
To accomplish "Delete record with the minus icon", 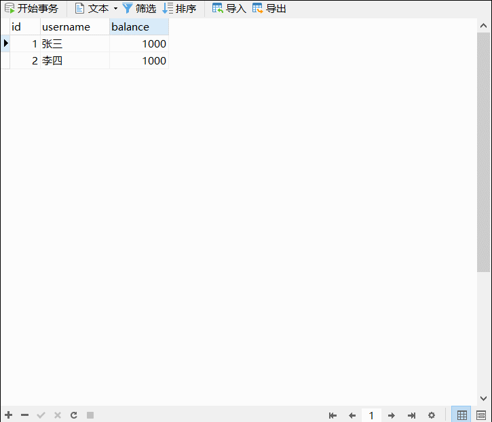I will click(25, 415).
